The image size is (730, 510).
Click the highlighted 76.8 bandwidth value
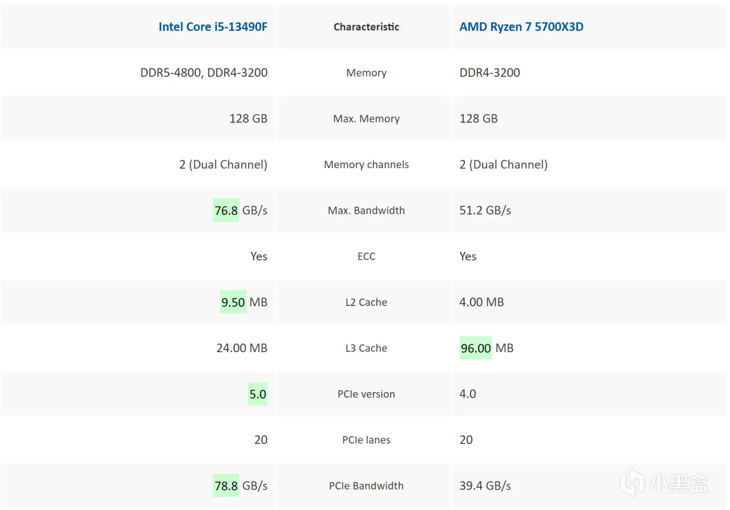(x=226, y=210)
